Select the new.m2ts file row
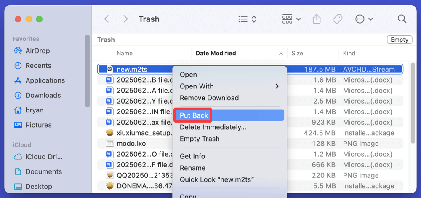Screen dimensions: 421x198 click(x=250, y=69)
